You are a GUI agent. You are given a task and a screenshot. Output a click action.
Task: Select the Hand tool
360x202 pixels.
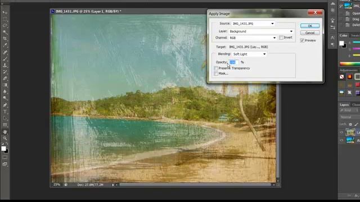5,132
